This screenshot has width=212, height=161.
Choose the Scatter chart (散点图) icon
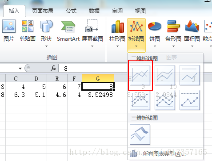[208, 26]
